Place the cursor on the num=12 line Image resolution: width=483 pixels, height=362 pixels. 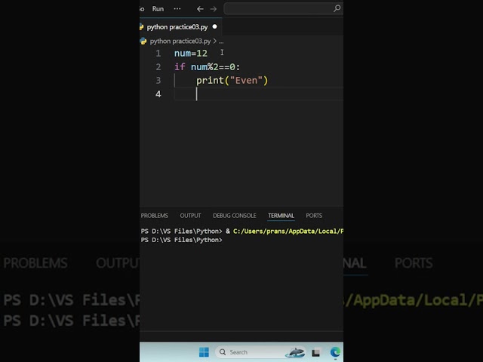point(191,54)
